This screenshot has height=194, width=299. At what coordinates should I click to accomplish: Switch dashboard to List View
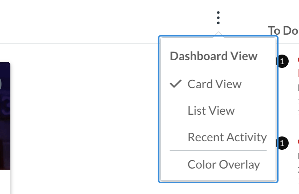(211, 111)
